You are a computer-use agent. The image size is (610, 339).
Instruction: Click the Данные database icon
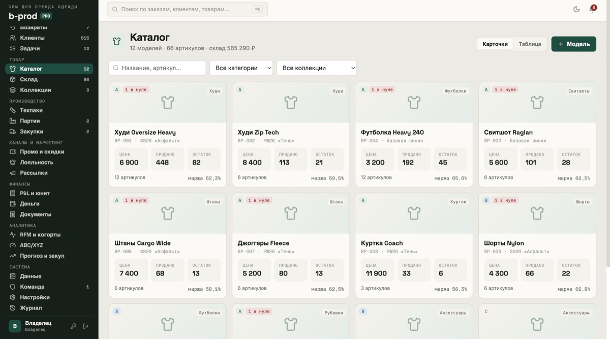pos(13,276)
